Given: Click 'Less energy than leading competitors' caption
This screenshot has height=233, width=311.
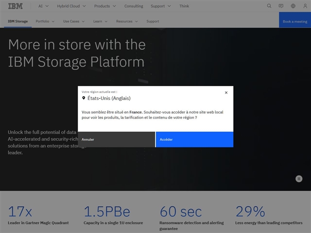Looking at the screenshot, I should [x=269, y=223].
